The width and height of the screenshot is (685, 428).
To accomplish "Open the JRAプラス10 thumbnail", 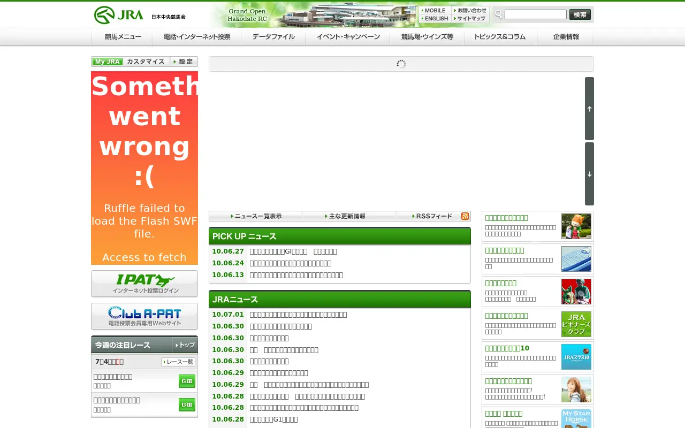I will (576, 357).
